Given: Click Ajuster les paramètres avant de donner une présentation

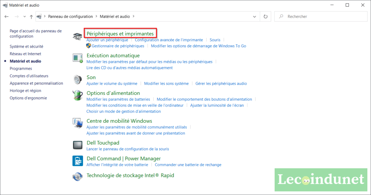Looking at the screenshot, I should (136, 134).
